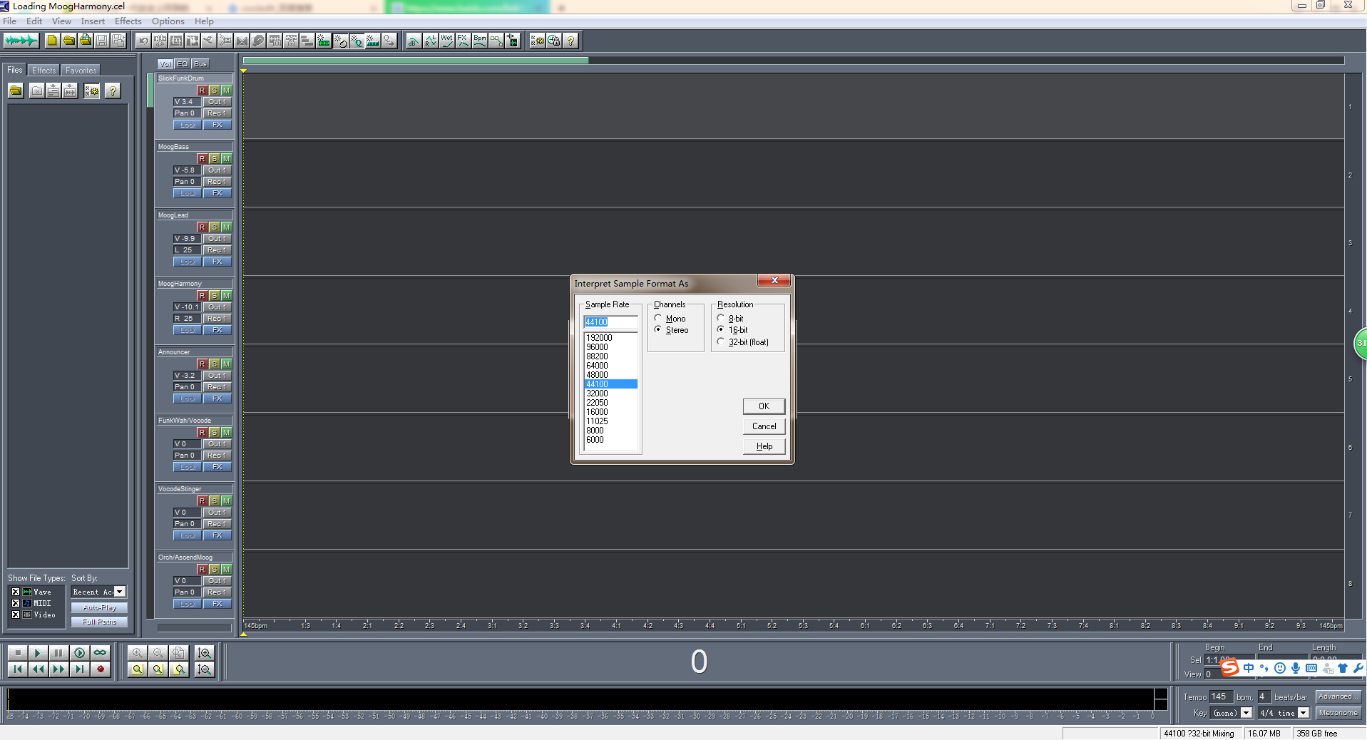Mute the MoogBass track
The height and width of the screenshot is (740, 1367).
(x=226, y=158)
